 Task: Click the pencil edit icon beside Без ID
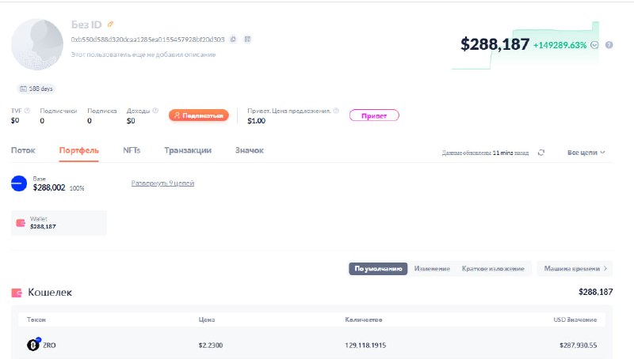coord(111,25)
